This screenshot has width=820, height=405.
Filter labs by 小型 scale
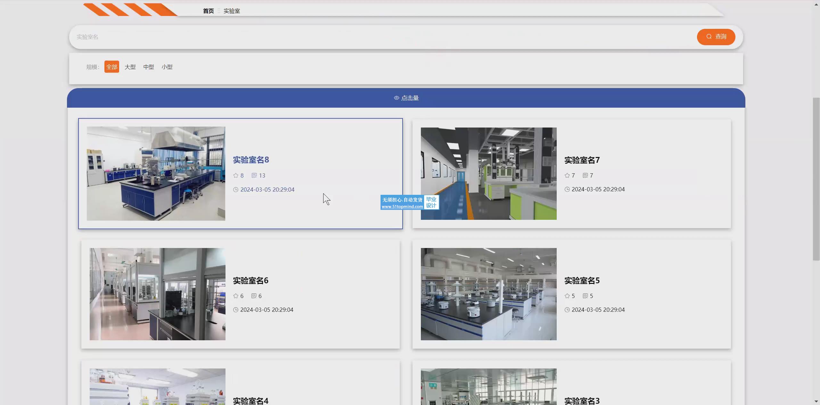167,67
